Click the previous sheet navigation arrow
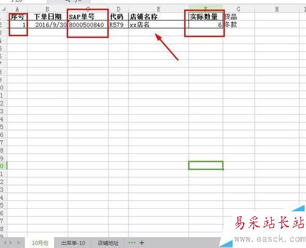Image resolution: width=306 pixels, height=248 pixels. click(5, 243)
